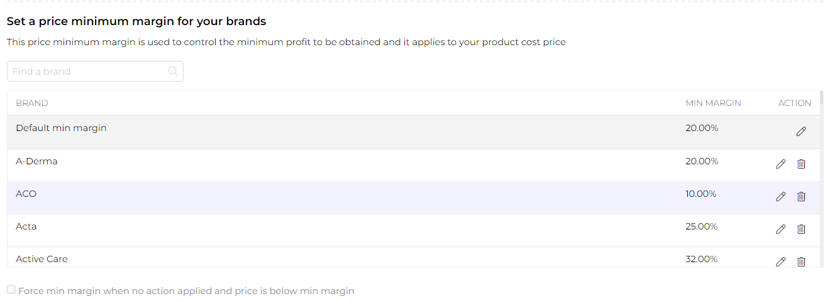Image resolution: width=835 pixels, height=301 pixels.
Task: Delete the A-Derma brand margin
Action: click(801, 164)
